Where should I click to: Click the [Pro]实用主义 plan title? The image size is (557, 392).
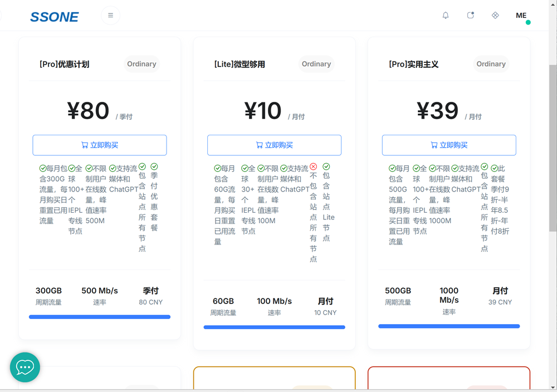[x=413, y=65]
